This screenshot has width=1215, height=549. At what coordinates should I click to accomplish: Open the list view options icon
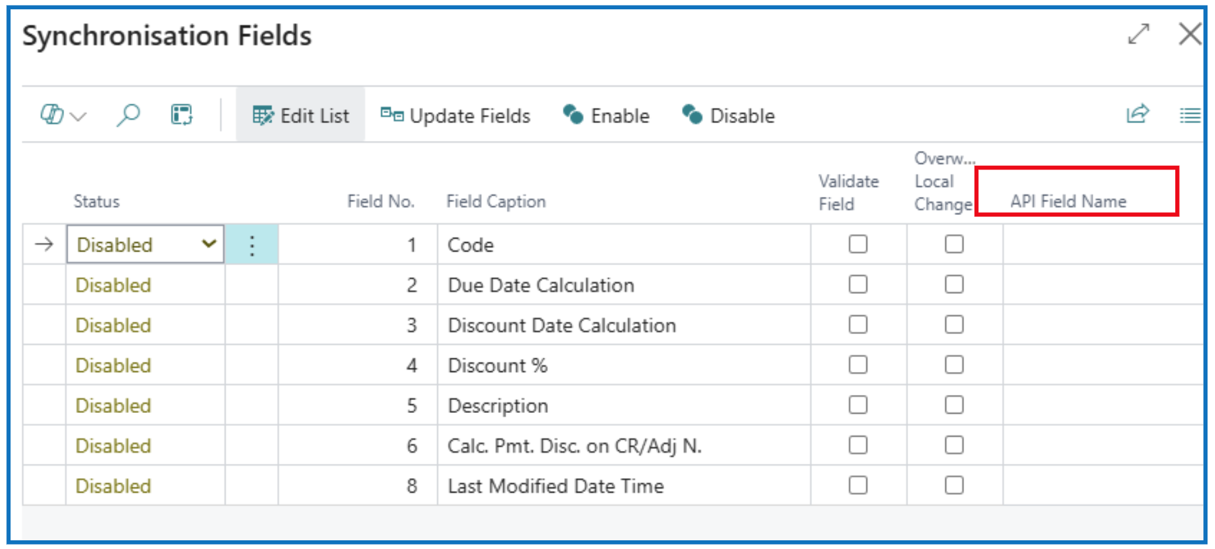point(1190,116)
